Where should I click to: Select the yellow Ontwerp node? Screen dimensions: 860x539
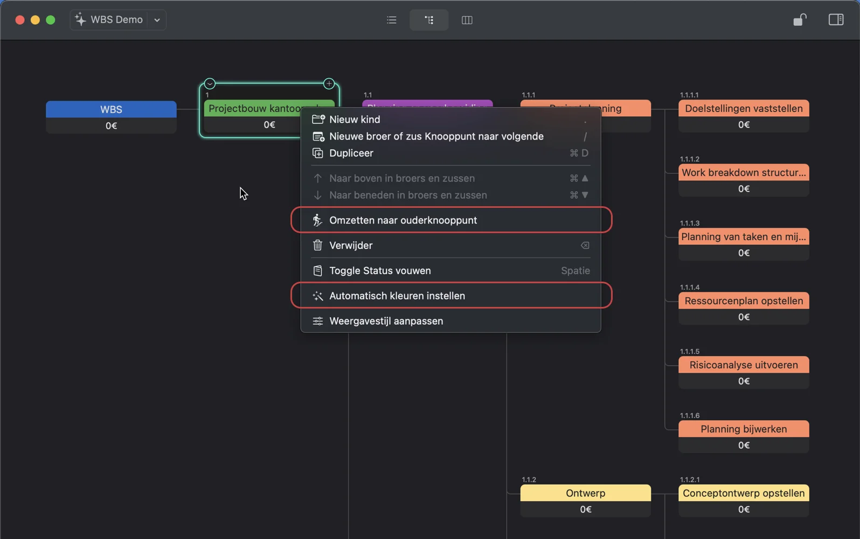click(x=585, y=493)
